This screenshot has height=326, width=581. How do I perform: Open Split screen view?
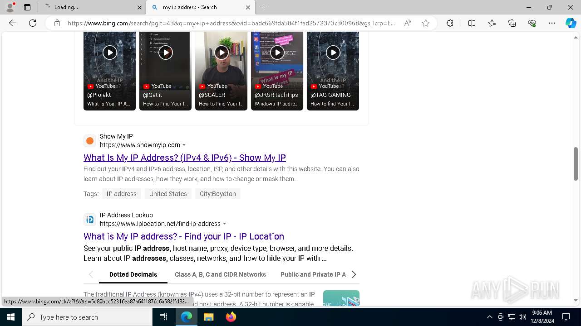(x=472, y=23)
